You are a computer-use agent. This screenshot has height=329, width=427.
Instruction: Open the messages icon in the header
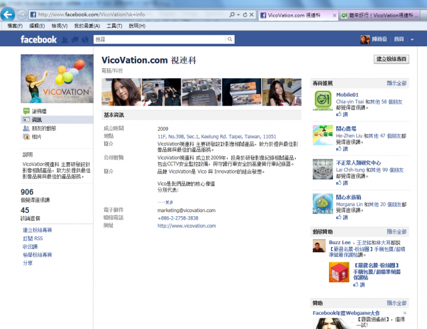pos(75,40)
